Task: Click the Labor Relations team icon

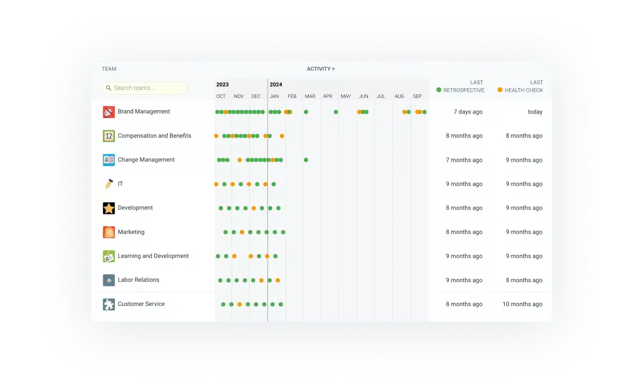Action: pos(108,280)
